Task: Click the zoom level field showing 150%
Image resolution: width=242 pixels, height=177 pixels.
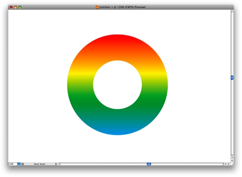Action: point(13,164)
